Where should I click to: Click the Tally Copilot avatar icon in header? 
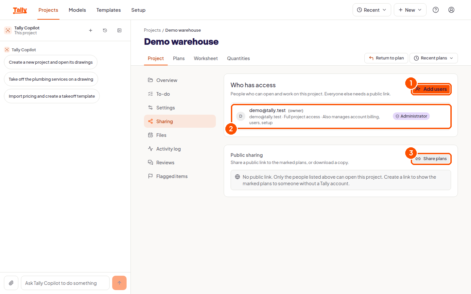(x=8, y=30)
